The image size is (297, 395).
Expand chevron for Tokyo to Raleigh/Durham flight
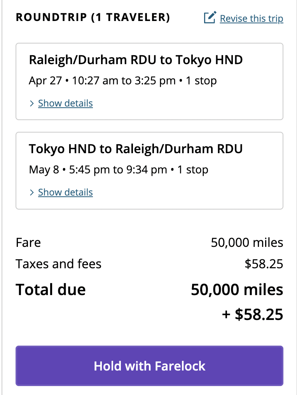coord(32,193)
